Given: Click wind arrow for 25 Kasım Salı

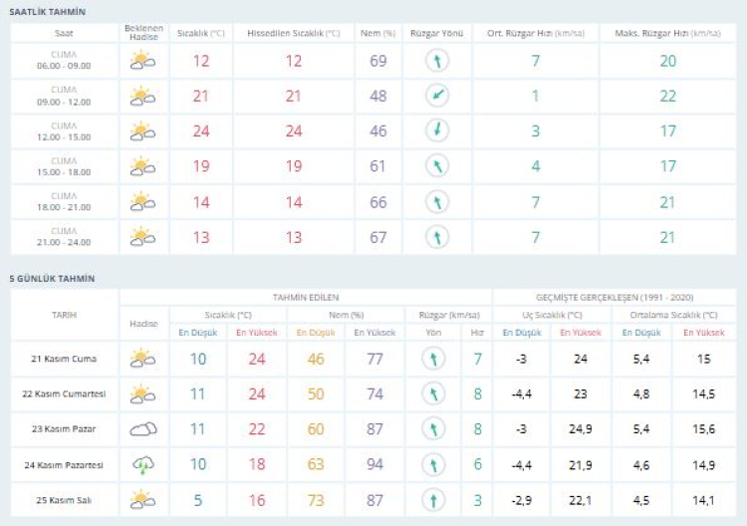Looking at the screenshot, I should (x=432, y=499).
